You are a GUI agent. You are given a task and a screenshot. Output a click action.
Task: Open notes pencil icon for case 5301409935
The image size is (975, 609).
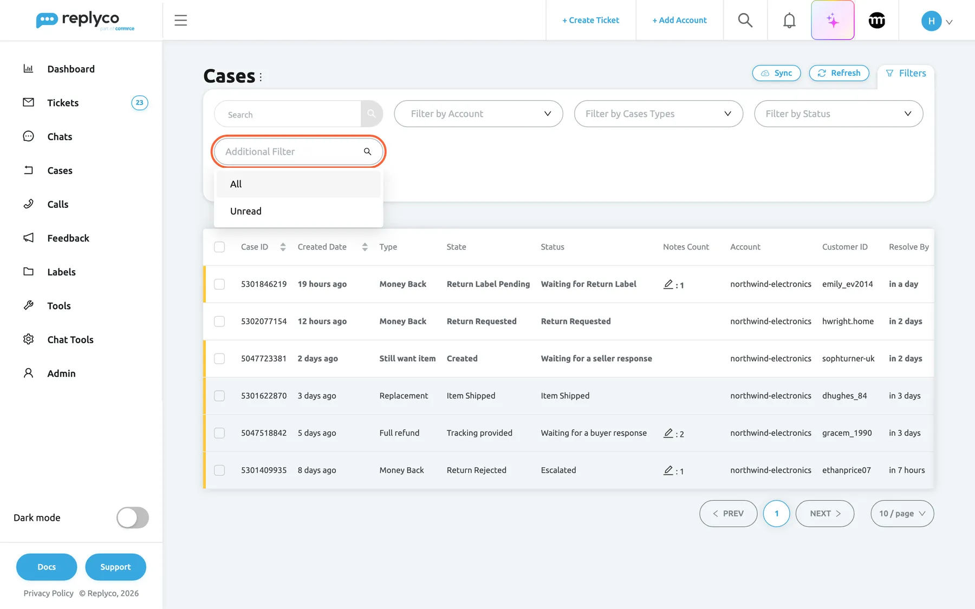pos(668,470)
